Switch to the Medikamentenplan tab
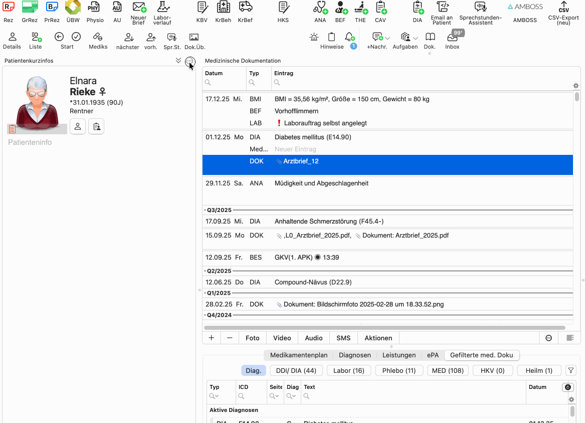 (298, 355)
